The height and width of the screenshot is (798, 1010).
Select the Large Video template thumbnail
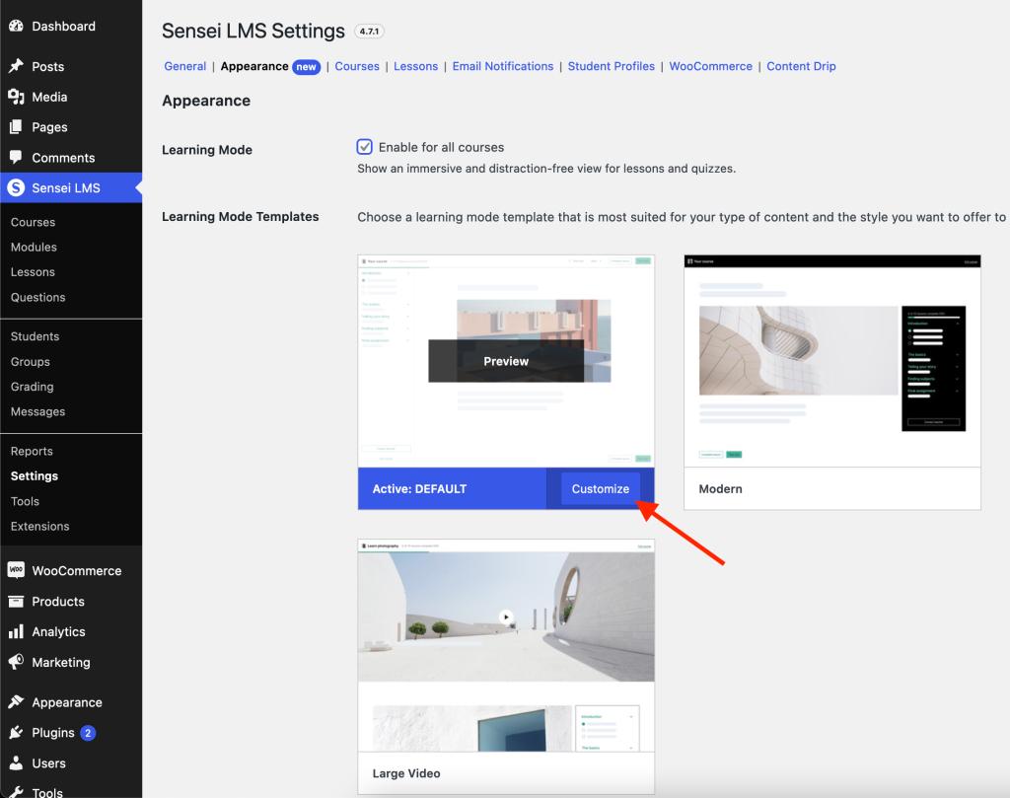(x=506, y=645)
